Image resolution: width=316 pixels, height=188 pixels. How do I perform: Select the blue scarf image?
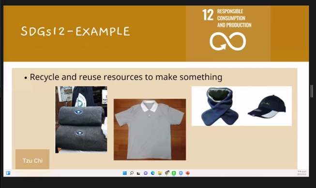coord(220,107)
